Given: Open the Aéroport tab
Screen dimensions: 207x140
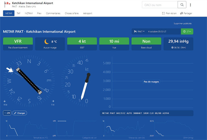Looking at the screenshot, I should (x=88, y=13).
